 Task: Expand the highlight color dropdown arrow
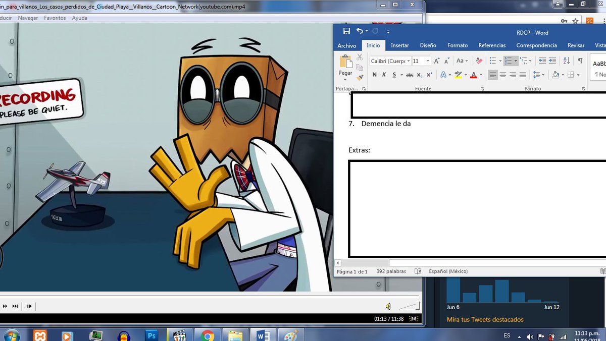[466, 75]
